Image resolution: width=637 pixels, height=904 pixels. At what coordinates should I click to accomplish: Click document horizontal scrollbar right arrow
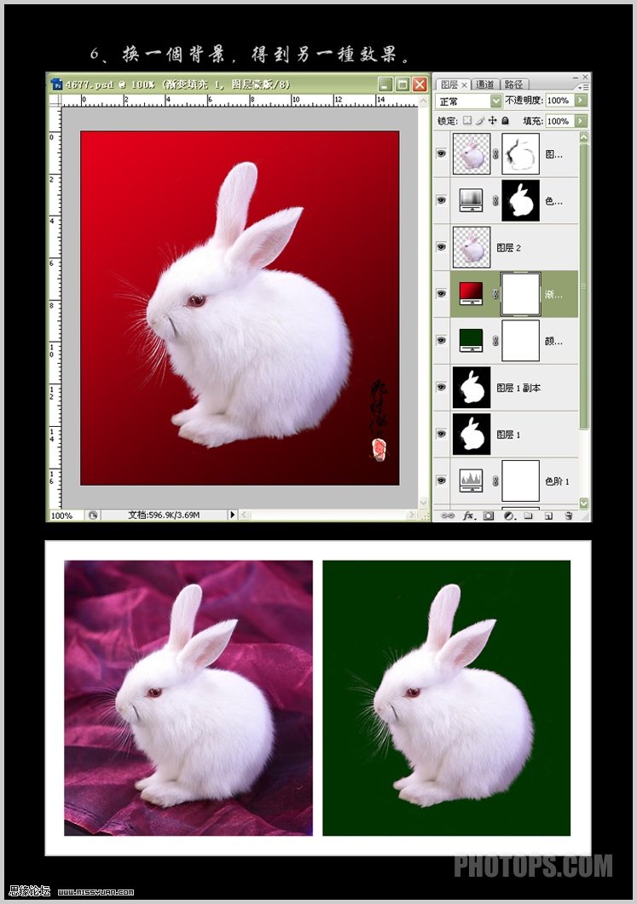[411, 515]
